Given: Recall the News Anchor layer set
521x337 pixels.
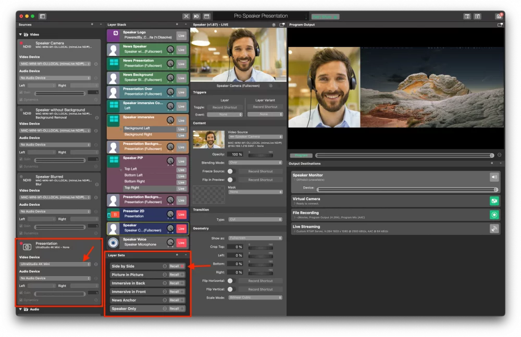Looking at the screenshot, I should [177, 300].
